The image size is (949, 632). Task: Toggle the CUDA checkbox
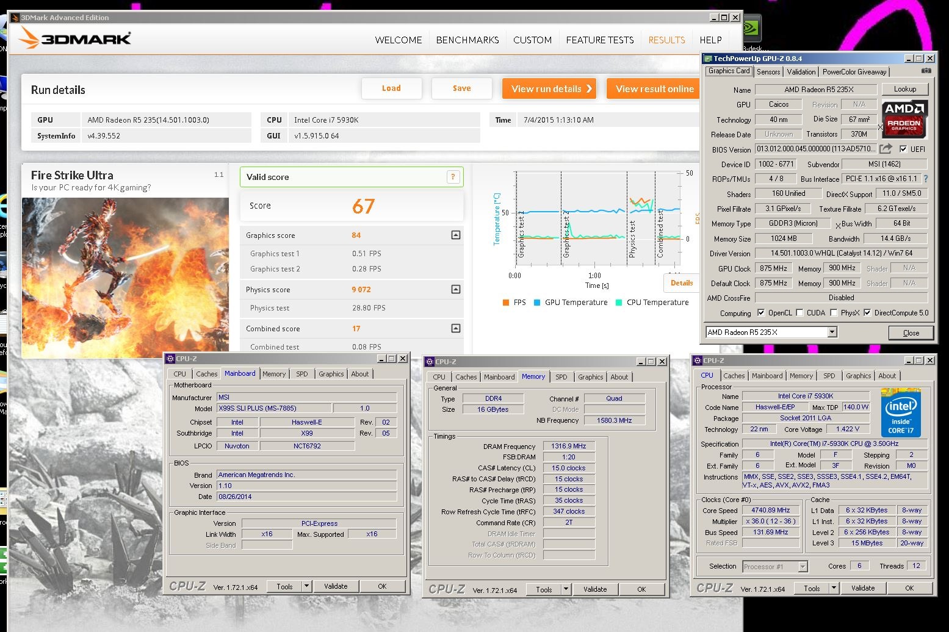[799, 313]
